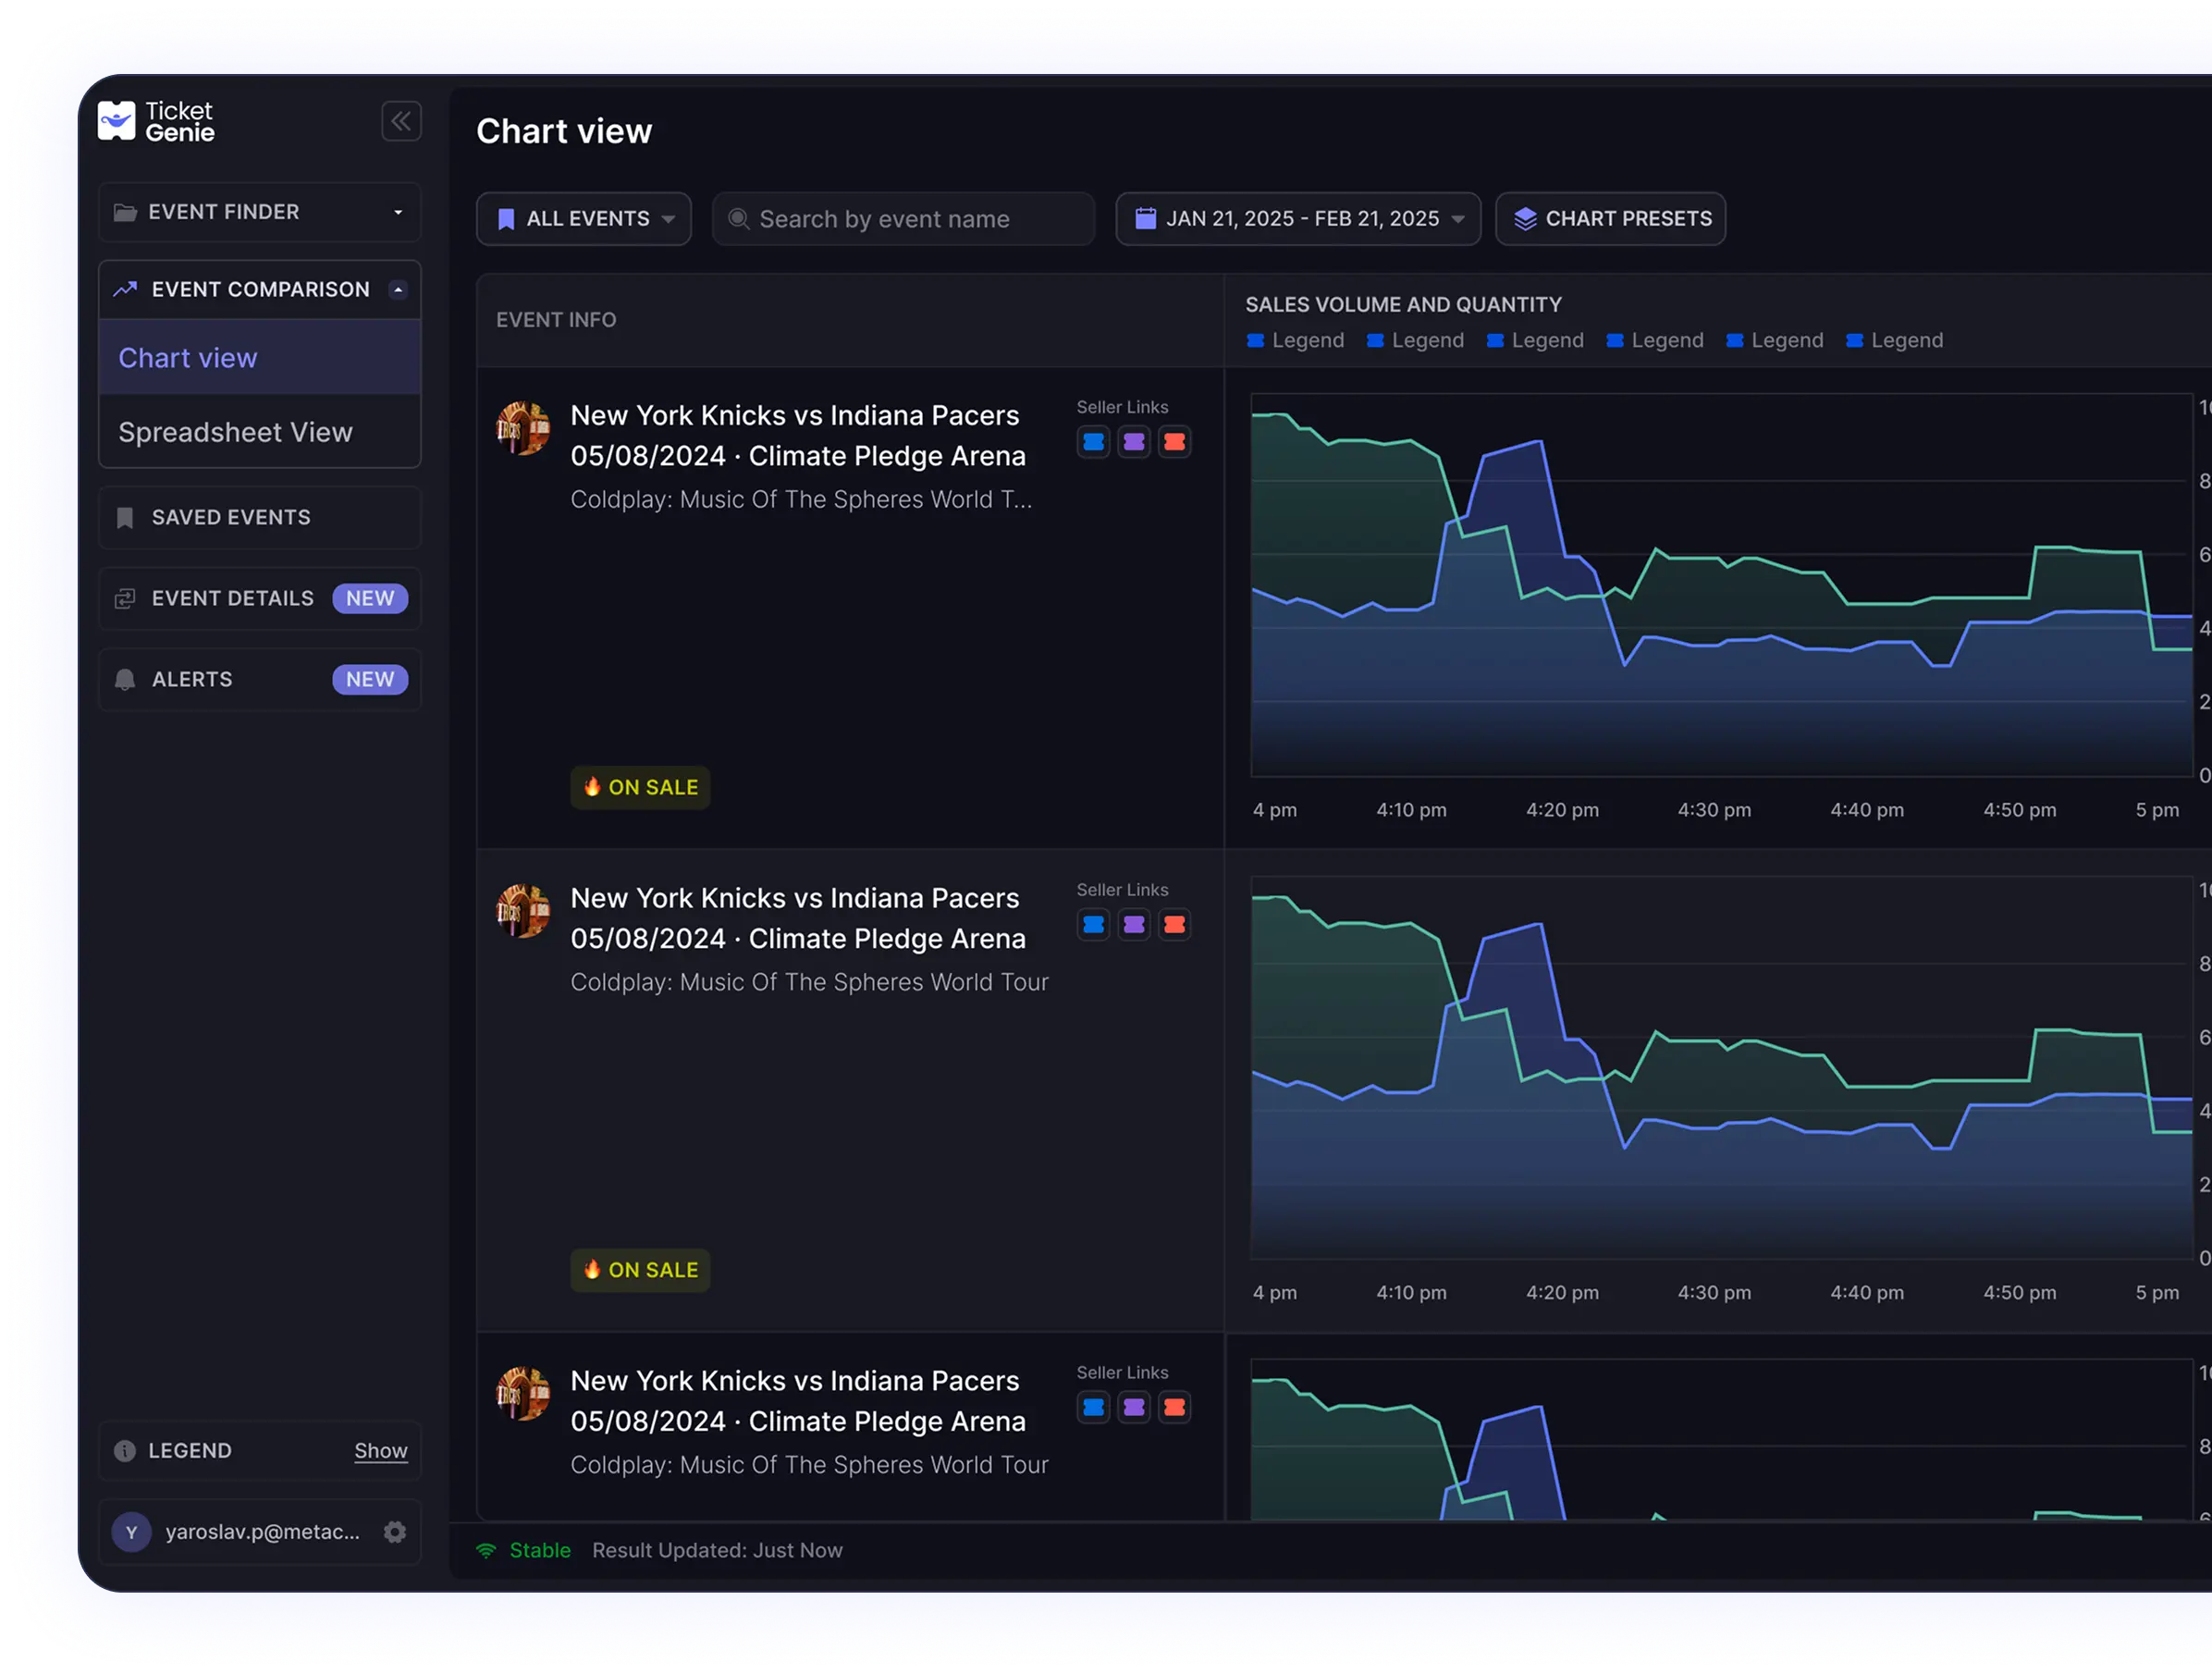Click the third event's thumbnail image

(523, 1394)
